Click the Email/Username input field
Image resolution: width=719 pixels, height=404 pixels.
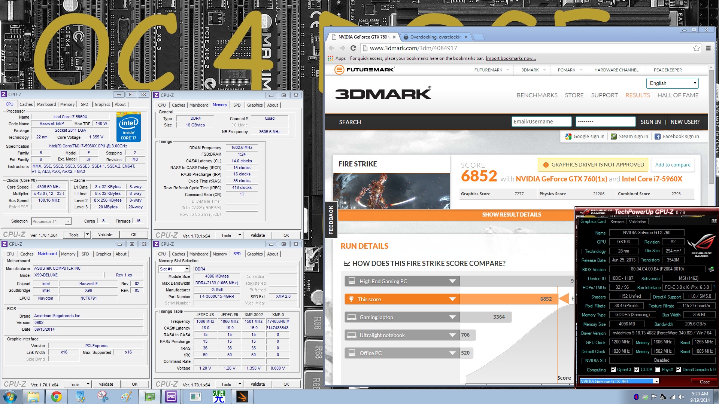(541, 122)
